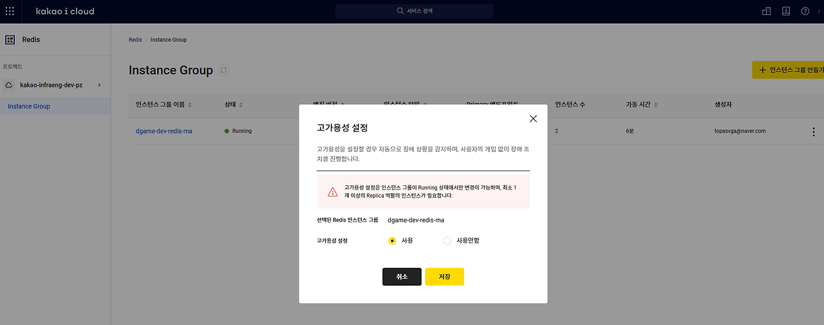Click the red warning triangle icon

pyautogui.click(x=332, y=192)
